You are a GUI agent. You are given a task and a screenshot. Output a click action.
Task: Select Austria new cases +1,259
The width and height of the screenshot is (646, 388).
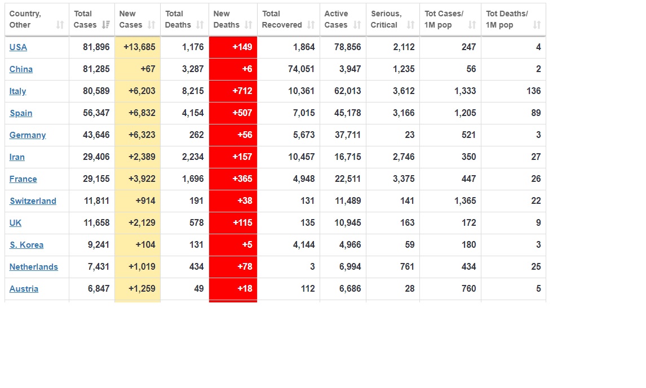(141, 288)
